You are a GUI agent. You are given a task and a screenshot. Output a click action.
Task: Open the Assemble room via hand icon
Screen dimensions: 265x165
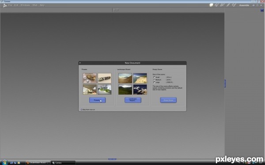pyautogui.click(x=211, y=5)
